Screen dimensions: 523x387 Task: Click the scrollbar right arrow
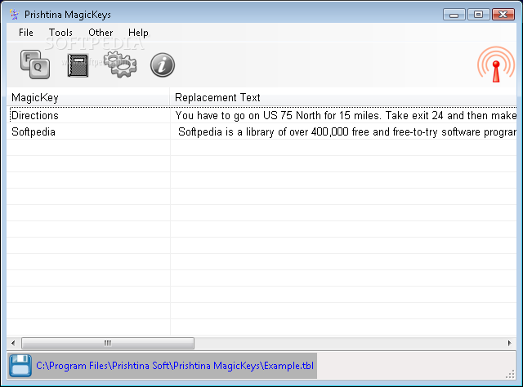(x=509, y=343)
